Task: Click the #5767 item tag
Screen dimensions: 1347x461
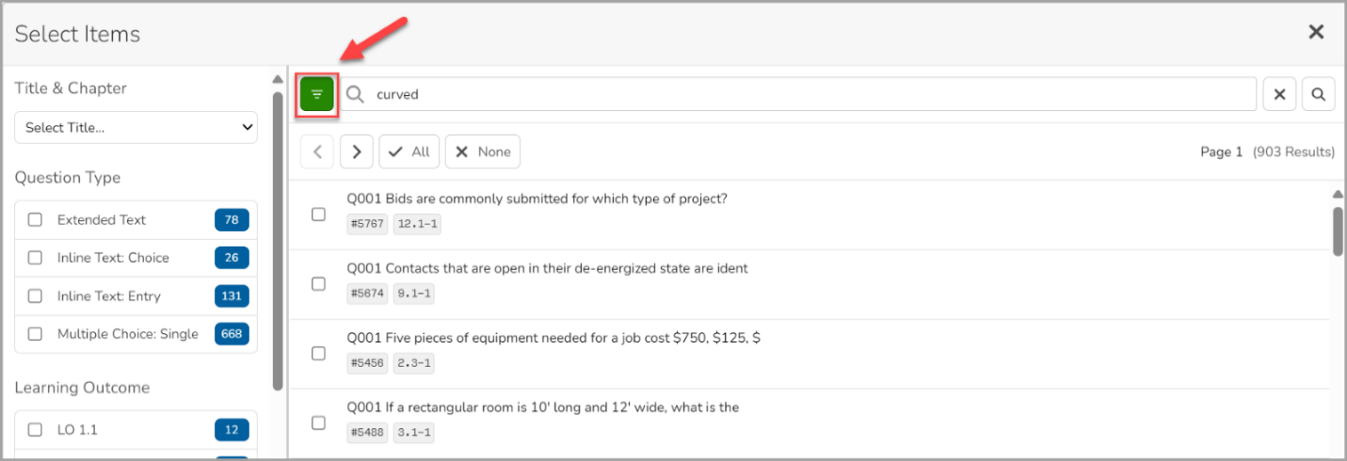Action: tap(367, 224)
